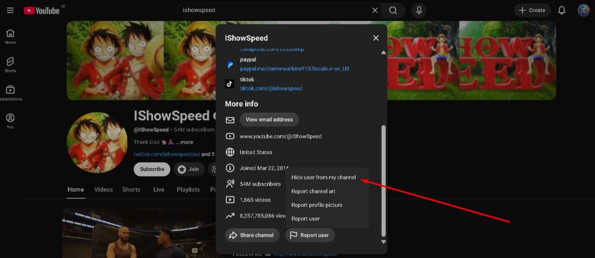Open the tiktok.com/@ishowspeed link

click(271, 88)
